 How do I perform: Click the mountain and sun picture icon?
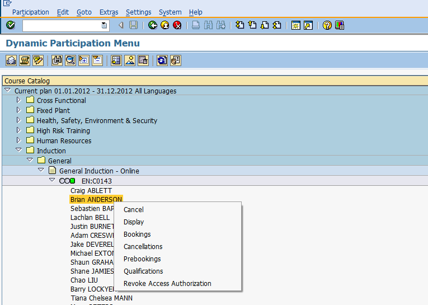pyautogui.click(x=130, y=60)
